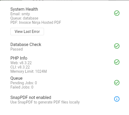Open the View Last Error button
This screenshot has width=129, height=115.
pyautogui.click(x=27, y=32)
